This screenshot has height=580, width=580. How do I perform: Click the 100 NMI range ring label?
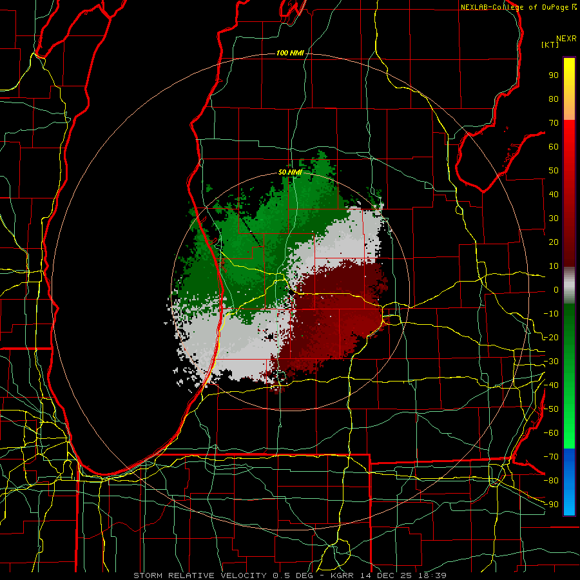coord(290,53)
